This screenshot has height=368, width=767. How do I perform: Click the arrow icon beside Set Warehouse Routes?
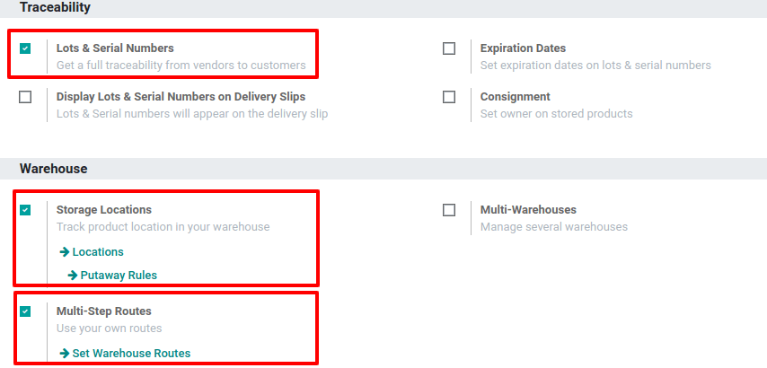64,354
